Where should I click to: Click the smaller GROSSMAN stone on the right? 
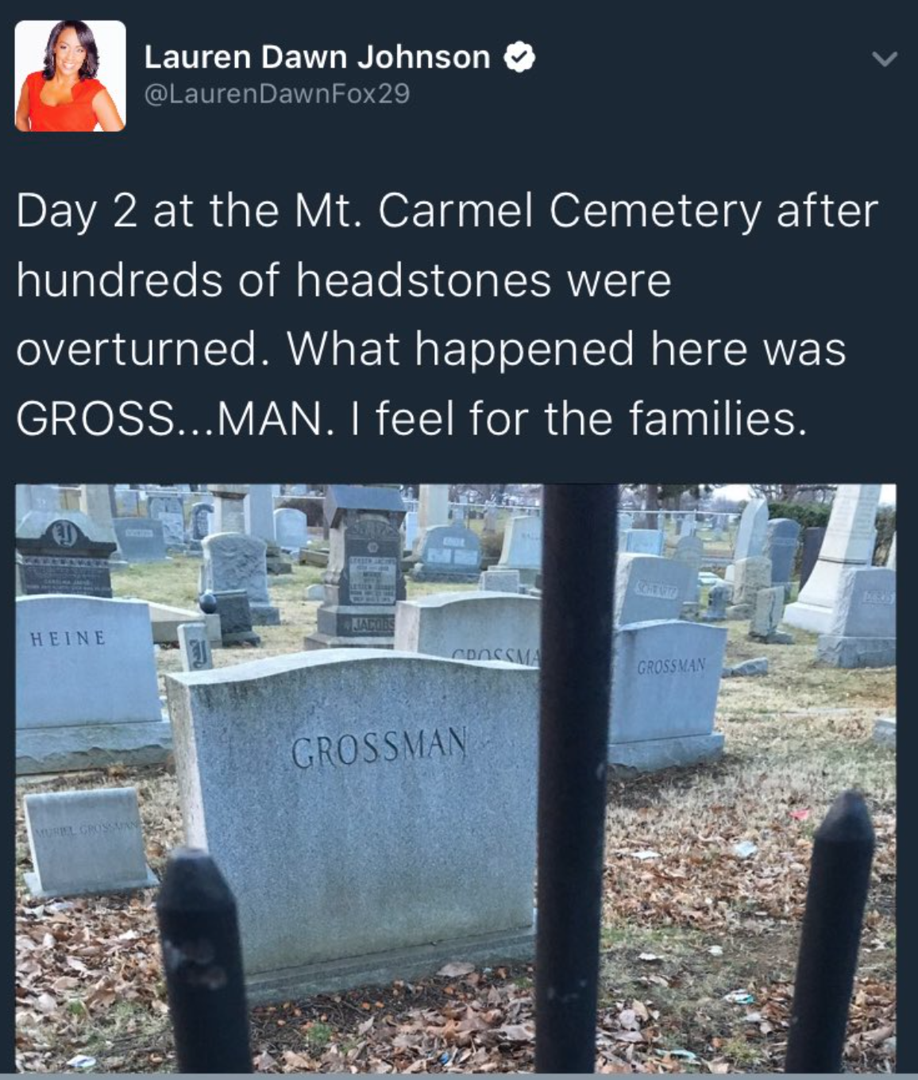669,695
